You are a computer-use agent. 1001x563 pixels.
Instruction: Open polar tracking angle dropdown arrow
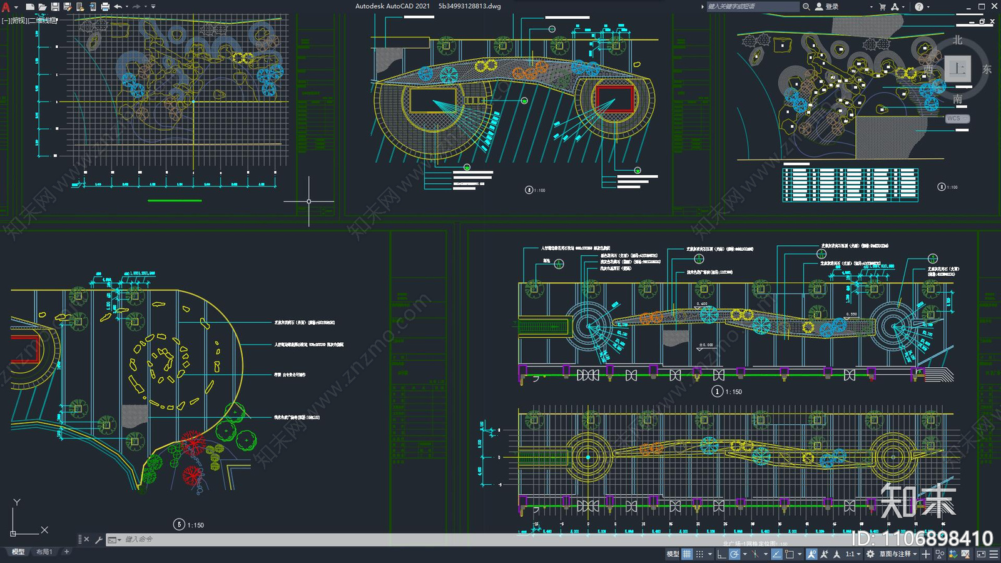[x=745, y=554]
